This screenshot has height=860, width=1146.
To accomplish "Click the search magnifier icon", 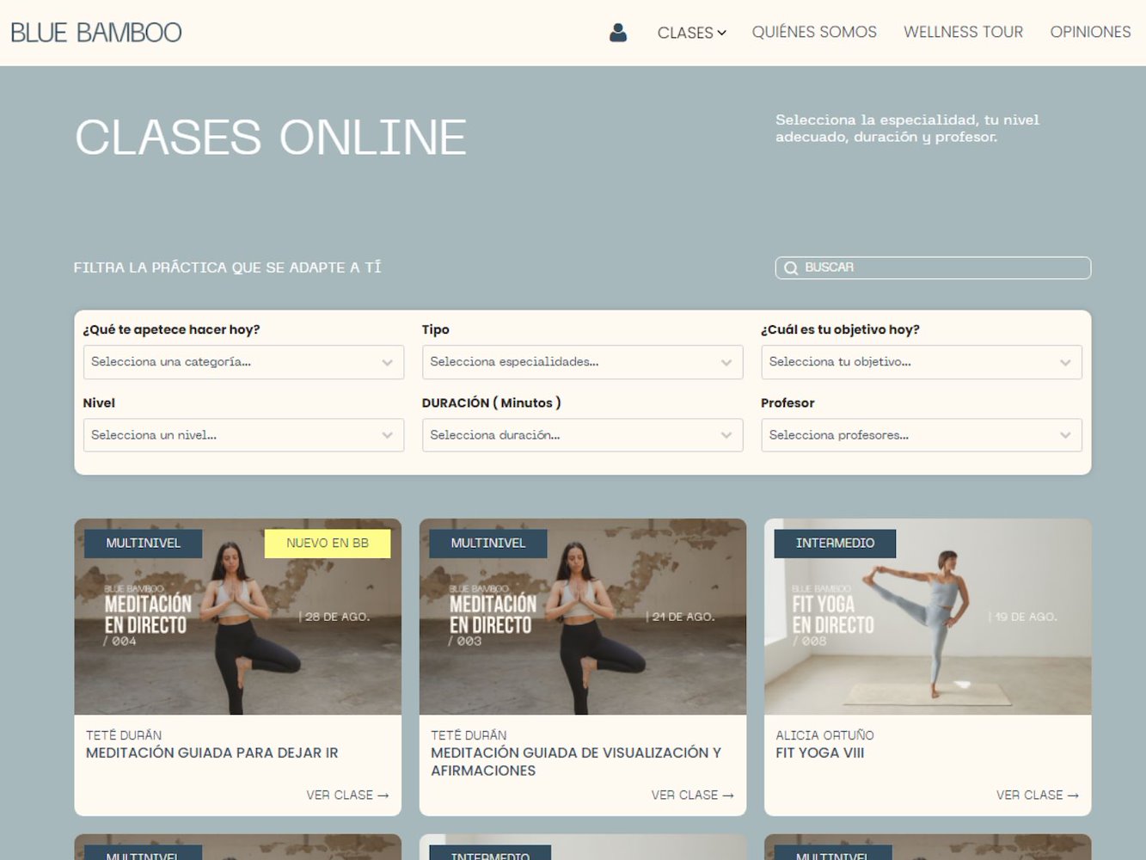I will 791,268.
